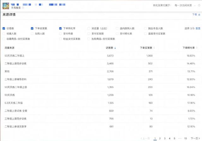Viewport: 202px width, 141px height.
Task: Jump to page 10
Action: point(185,138)
